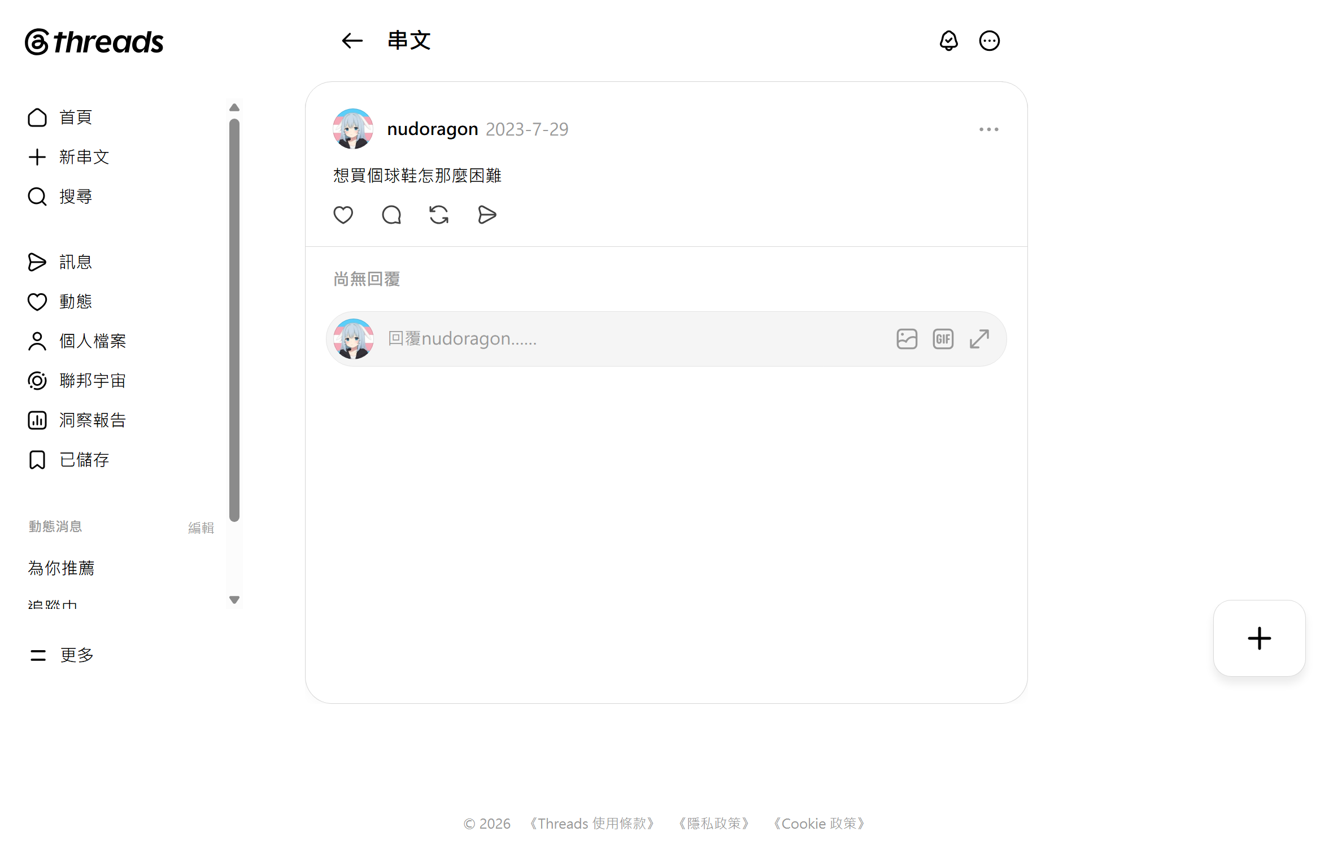Click avatar in the reply box
The width and height of the screenshot is (1333, 862).
(353, 339)
